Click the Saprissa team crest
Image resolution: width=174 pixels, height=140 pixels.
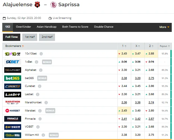53,5
